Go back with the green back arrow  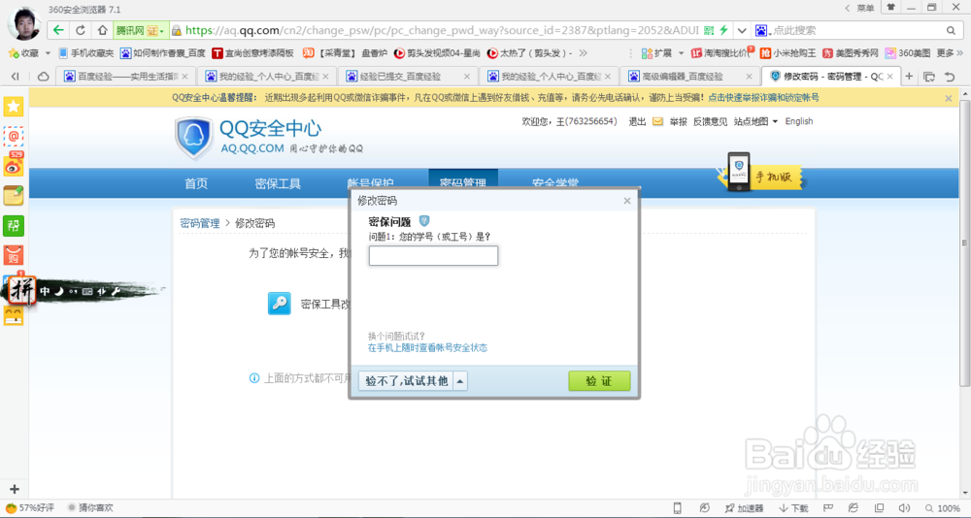click(58, 30)
